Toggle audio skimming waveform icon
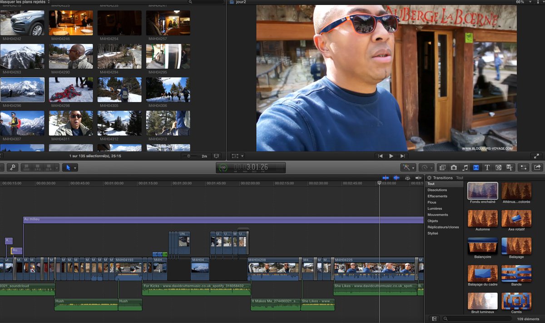The image size is (545, 323). tap(396, 178)
